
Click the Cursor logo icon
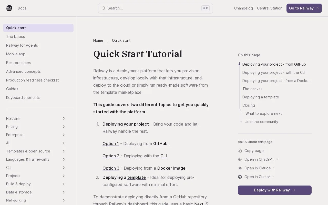coord(240,177)
